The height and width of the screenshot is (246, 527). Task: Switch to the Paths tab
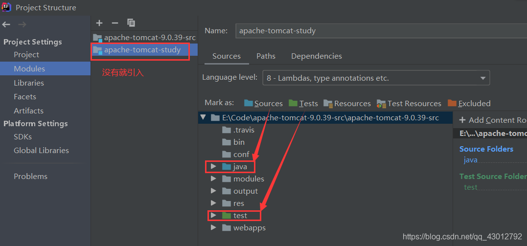coord(266,56)
